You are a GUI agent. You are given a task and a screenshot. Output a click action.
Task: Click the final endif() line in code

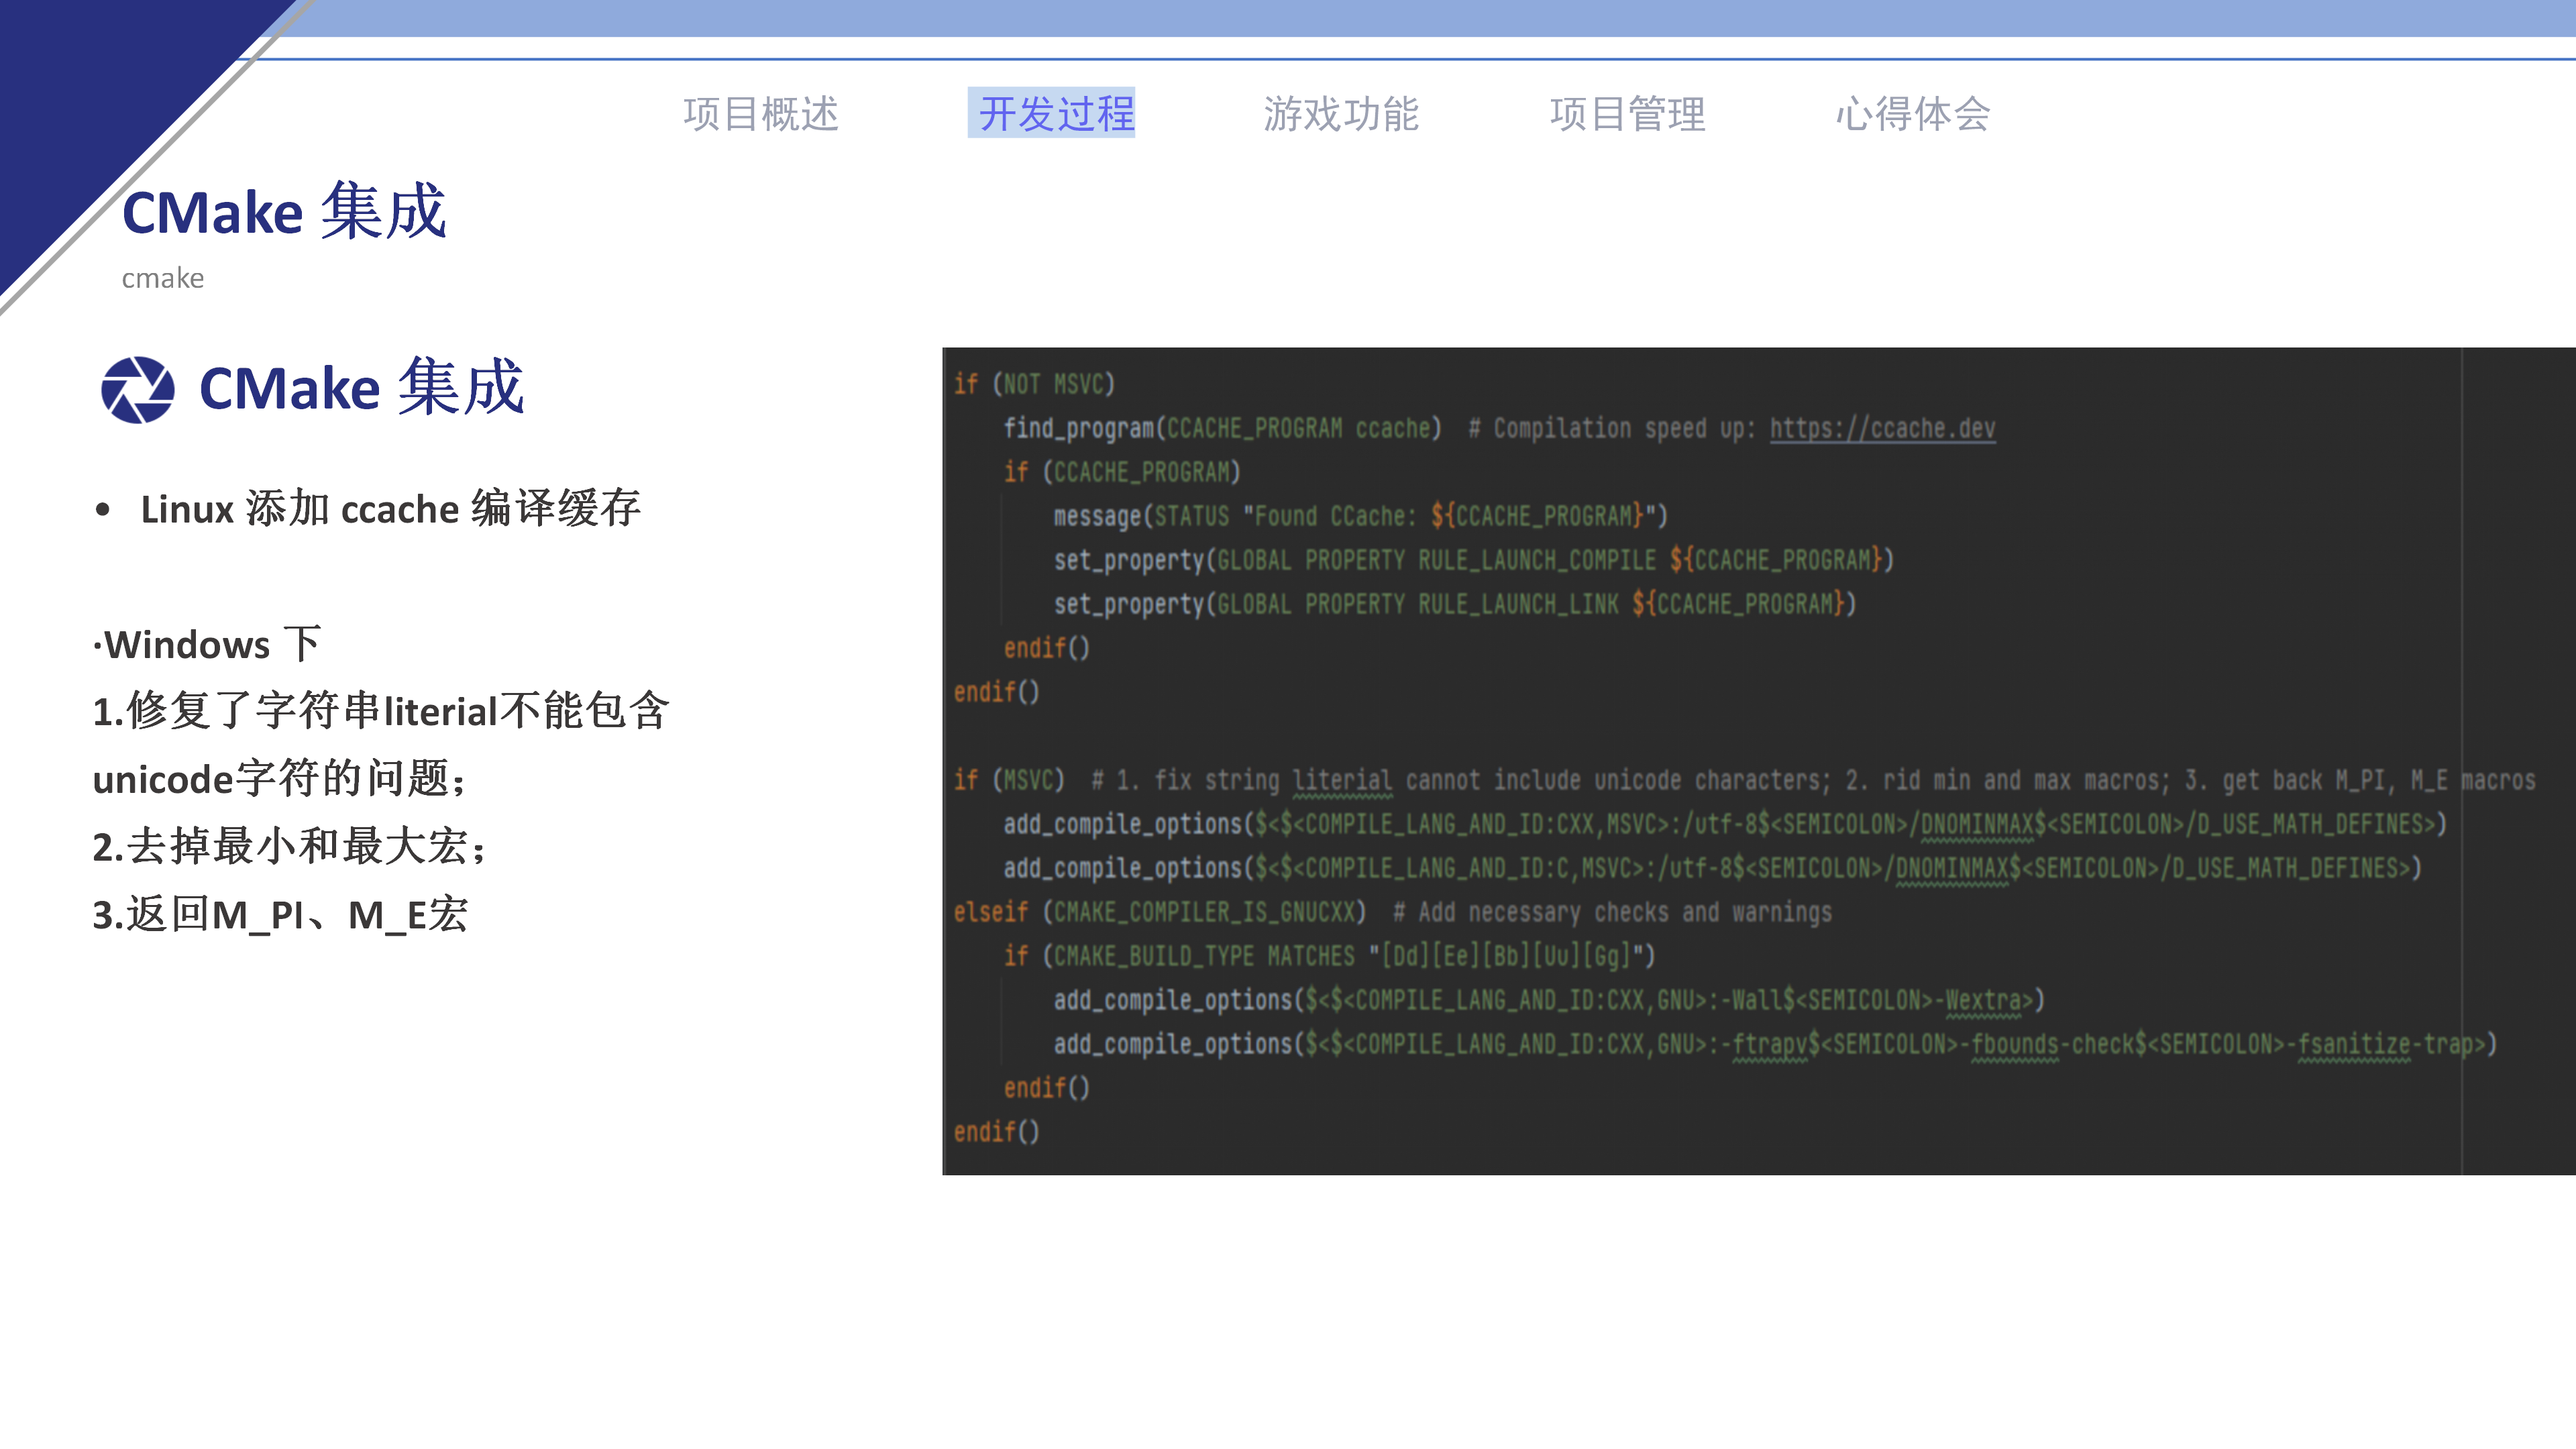click(994, 1131)
